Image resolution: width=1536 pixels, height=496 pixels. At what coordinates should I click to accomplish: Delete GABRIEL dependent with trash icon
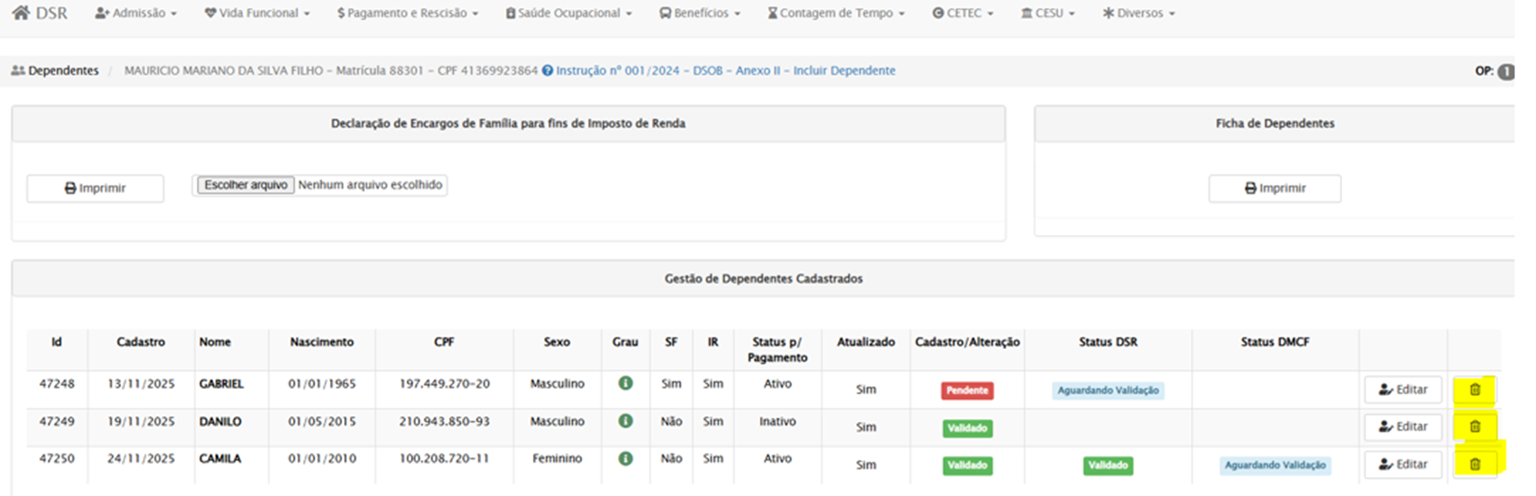(1474, 390)
